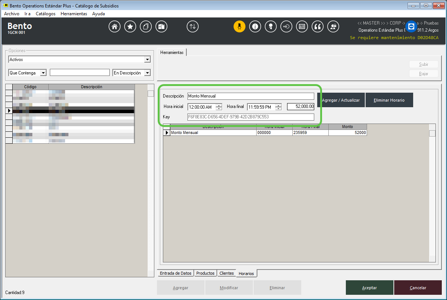The height and width of the screenshot is (300, 447).
Task: Open the information icon in toolbar
Action: (x=255, y=27)
